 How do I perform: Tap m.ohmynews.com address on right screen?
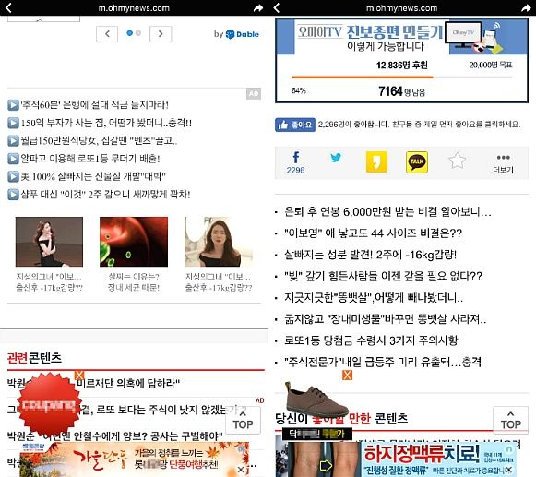[x=401, y=8]
